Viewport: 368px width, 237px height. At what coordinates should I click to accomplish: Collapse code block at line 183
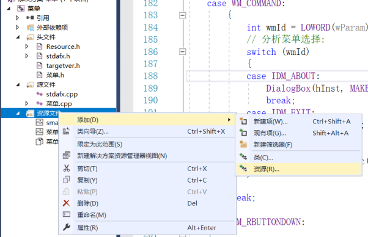[x=182, y=15]
